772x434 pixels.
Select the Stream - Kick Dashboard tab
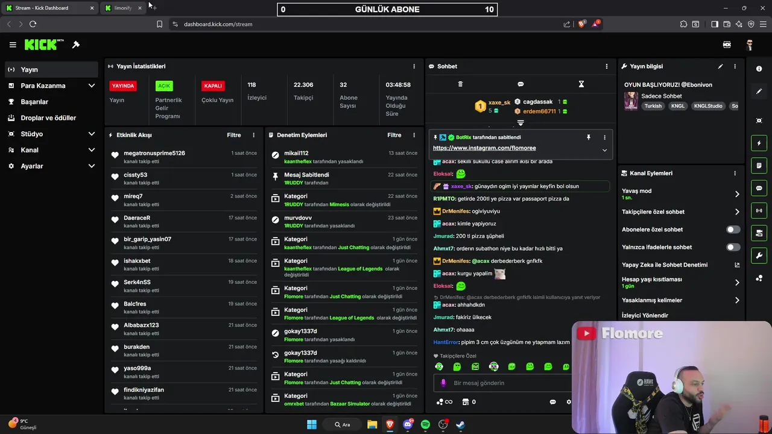(x=50, y=8)
